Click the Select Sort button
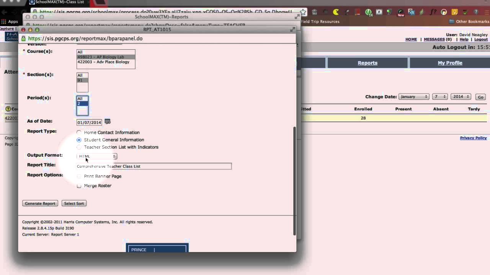Image resolution: width=490 pixels, height=275 pixels. tap(74, 204)
